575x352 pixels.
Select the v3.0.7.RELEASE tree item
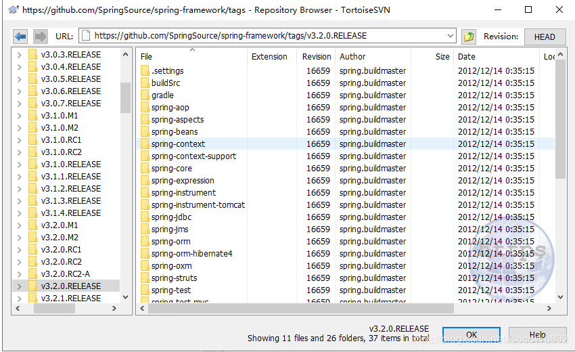pyautogui.click(x=71, y=103)
